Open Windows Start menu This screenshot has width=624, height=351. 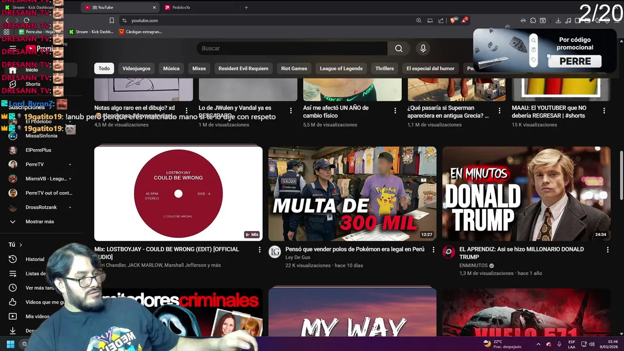click(10, 344)
